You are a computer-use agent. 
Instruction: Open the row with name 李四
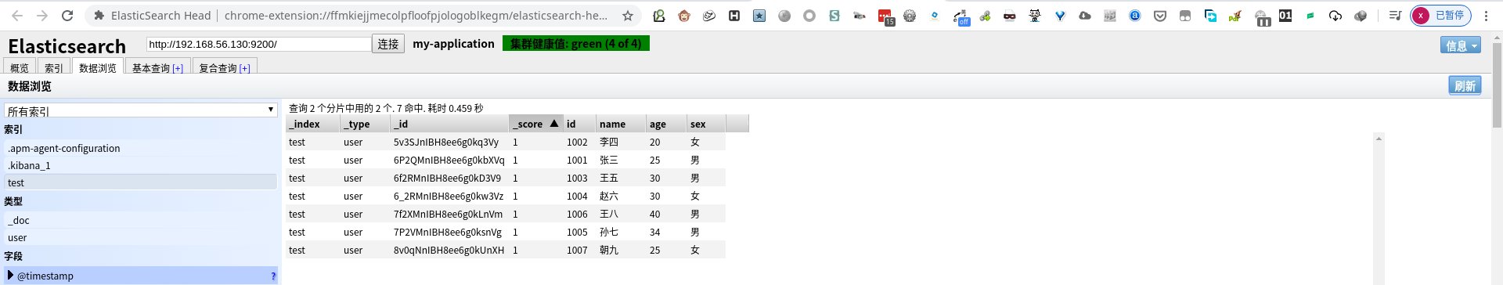(x=506, y=142)
